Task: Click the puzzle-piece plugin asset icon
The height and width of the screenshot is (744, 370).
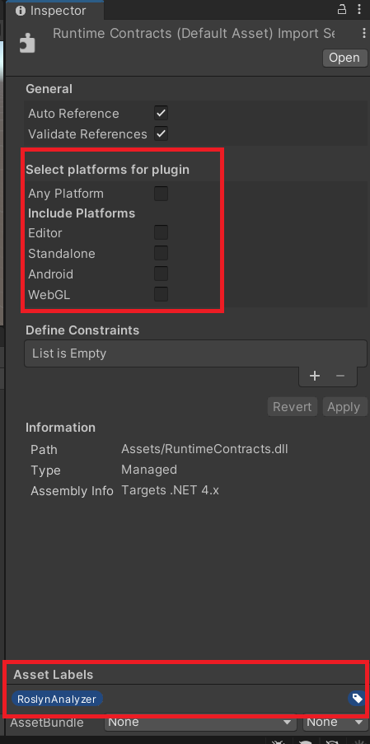Action: pyautogui.click(x=27, y=44)
